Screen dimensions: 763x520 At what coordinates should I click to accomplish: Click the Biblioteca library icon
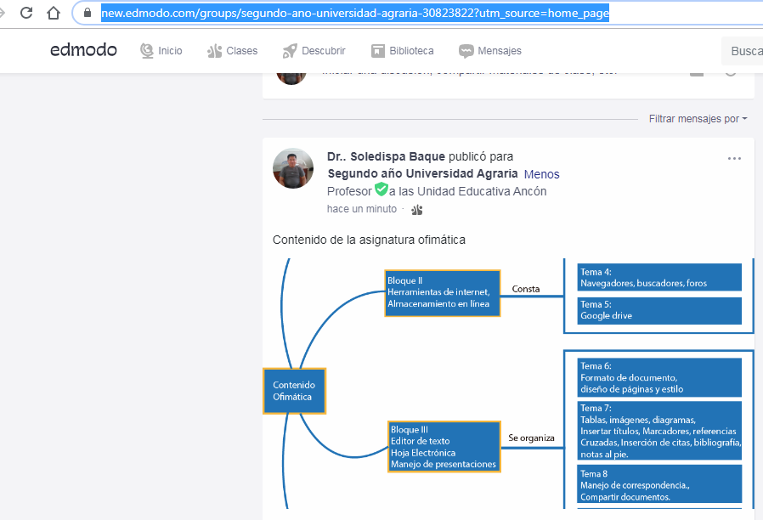378,51
